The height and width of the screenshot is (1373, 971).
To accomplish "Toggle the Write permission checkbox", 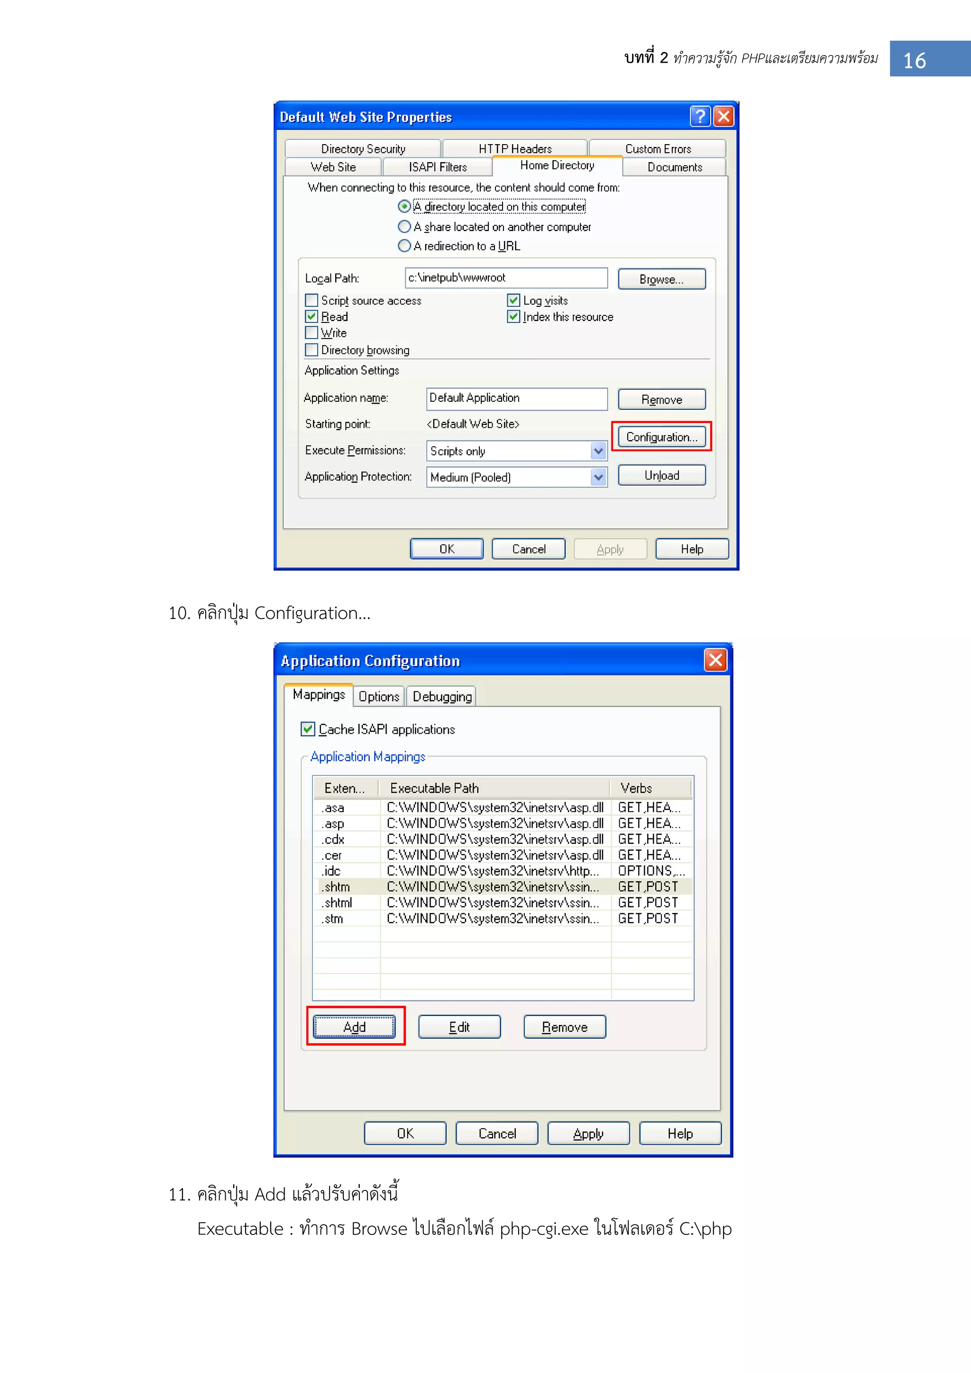I will coord(311,332).
